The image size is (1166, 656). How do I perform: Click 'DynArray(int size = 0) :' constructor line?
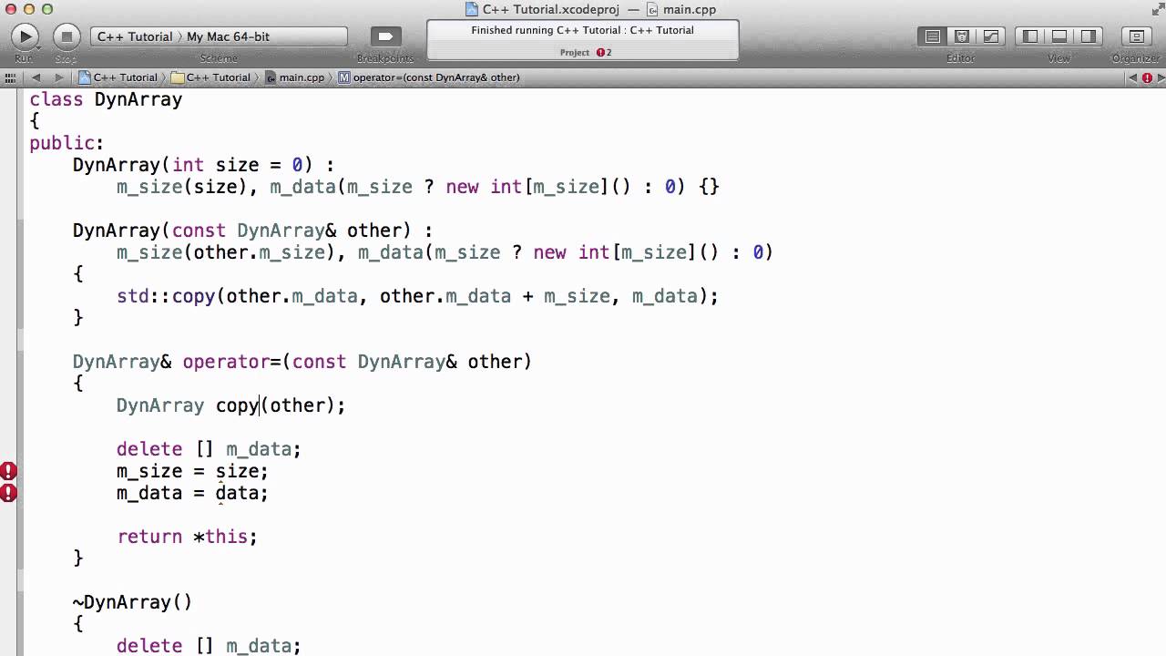click(204, 165)
